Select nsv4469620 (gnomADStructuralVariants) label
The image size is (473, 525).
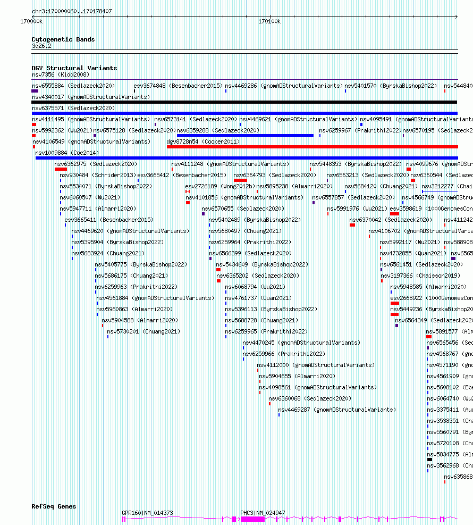click(x=130, y=231)
